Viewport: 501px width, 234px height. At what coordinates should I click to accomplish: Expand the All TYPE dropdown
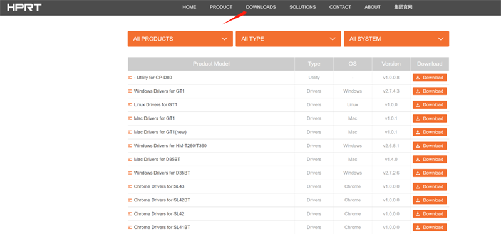pos(288,39)
